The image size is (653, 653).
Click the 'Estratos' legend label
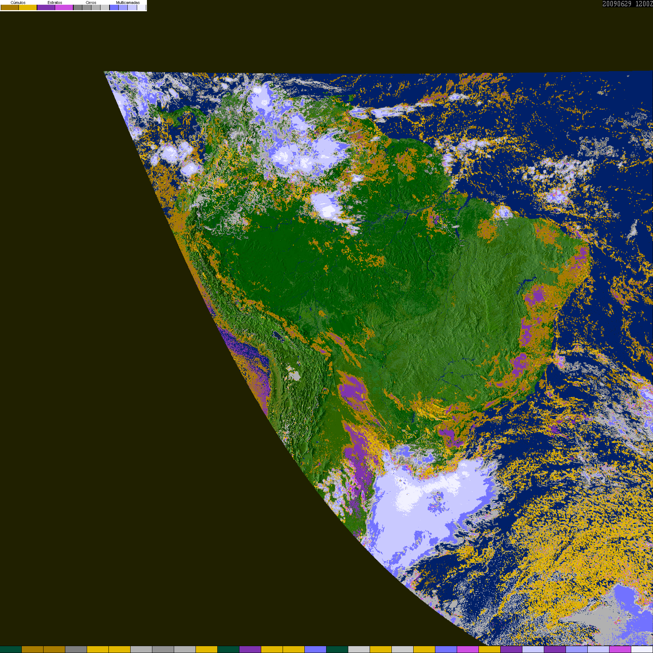pyautogui.click(x=55, y=3)
